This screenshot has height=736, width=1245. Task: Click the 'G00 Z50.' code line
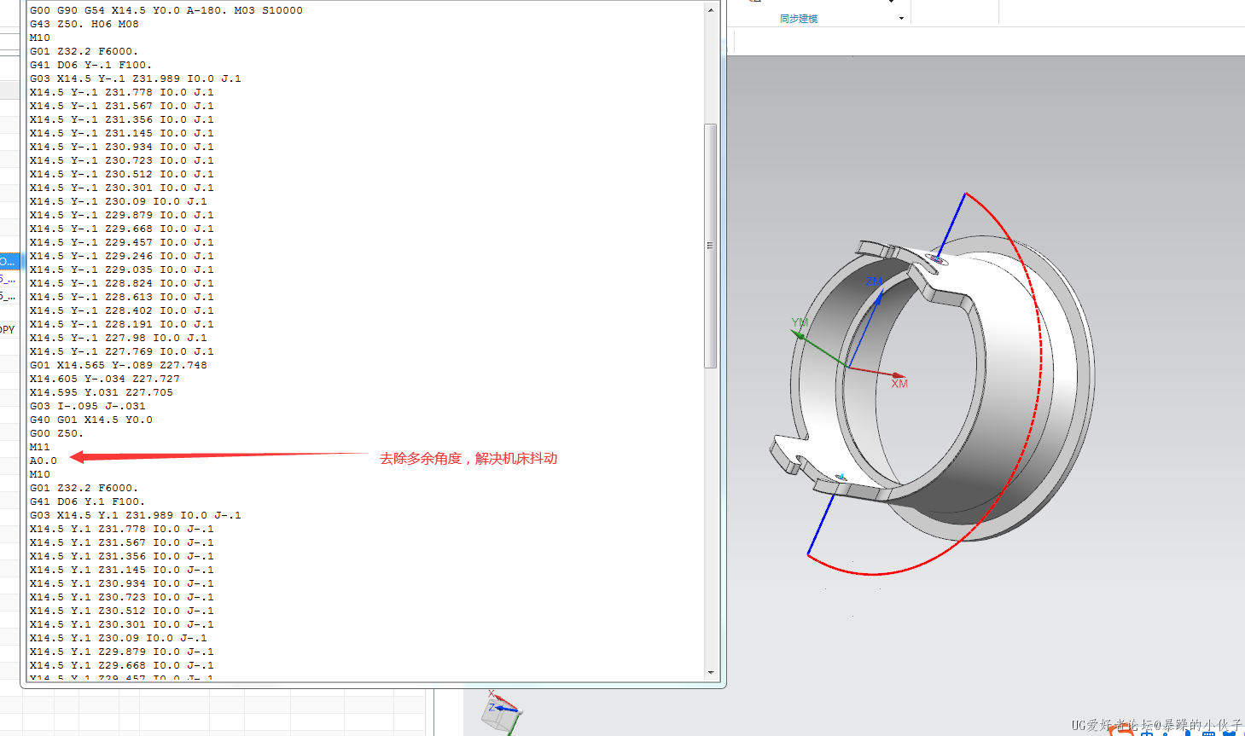57,433
